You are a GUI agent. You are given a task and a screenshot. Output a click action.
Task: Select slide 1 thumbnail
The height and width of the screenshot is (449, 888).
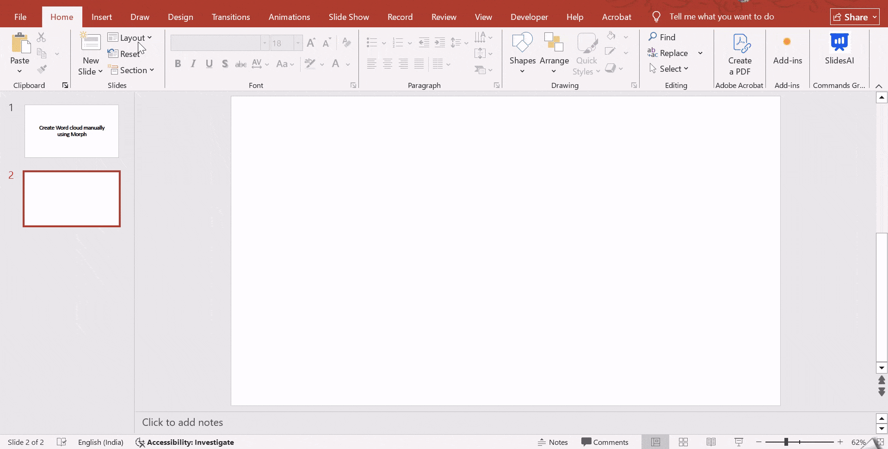click(x=72, y=131)
